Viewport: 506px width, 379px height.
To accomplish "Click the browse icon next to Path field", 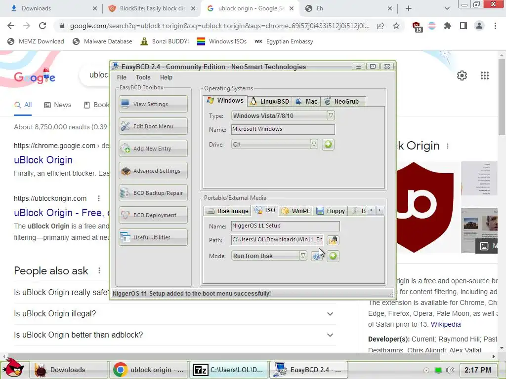I will pos(333,240).
